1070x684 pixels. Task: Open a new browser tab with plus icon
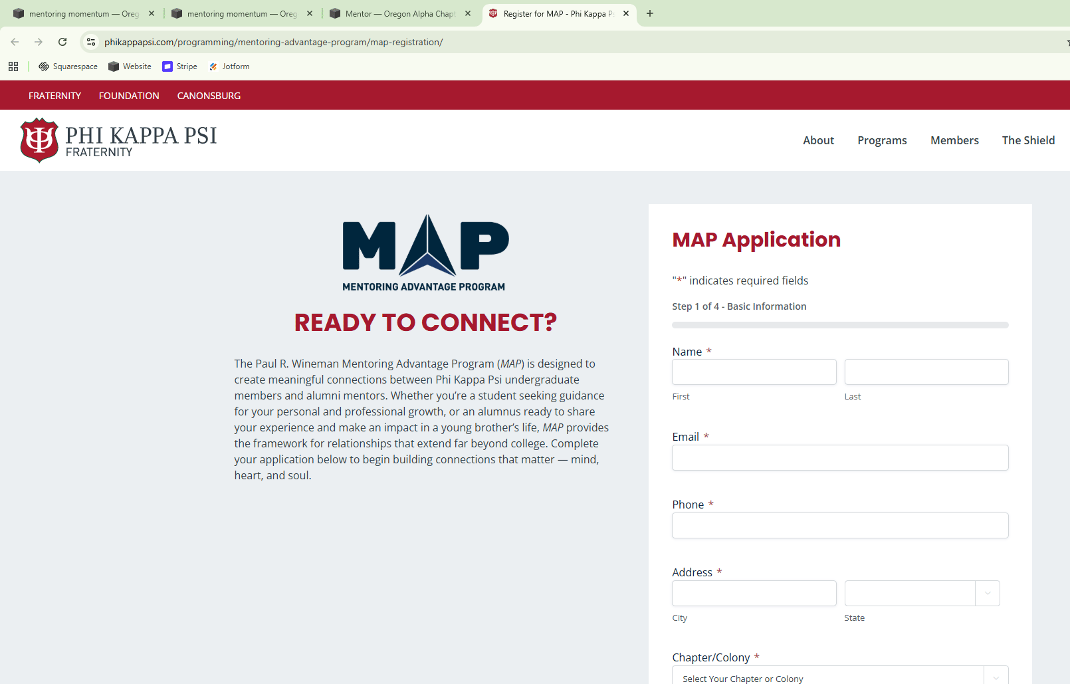tap(650, 13)
